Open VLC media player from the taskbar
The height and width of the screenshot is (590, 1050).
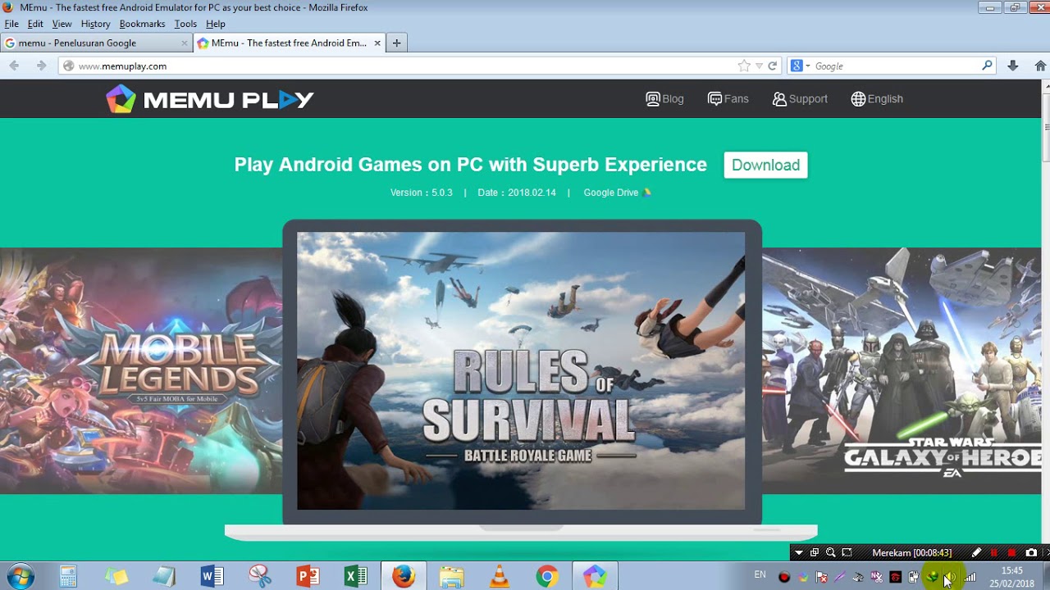coord(499,577)
